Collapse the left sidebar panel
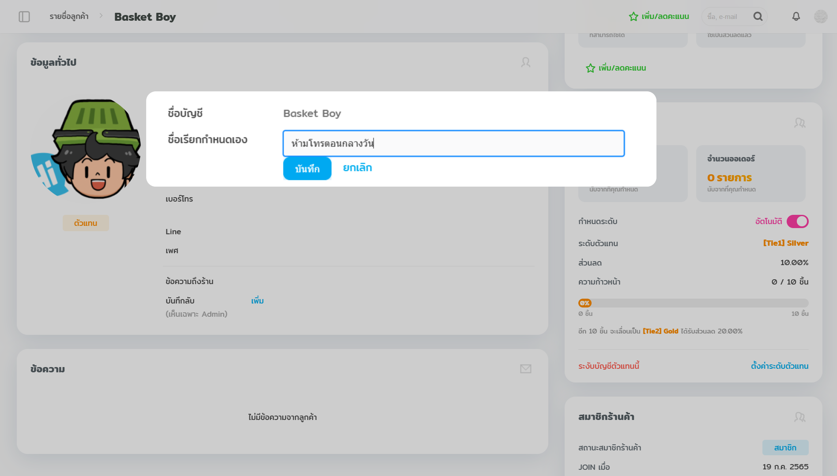 point(25,16)
